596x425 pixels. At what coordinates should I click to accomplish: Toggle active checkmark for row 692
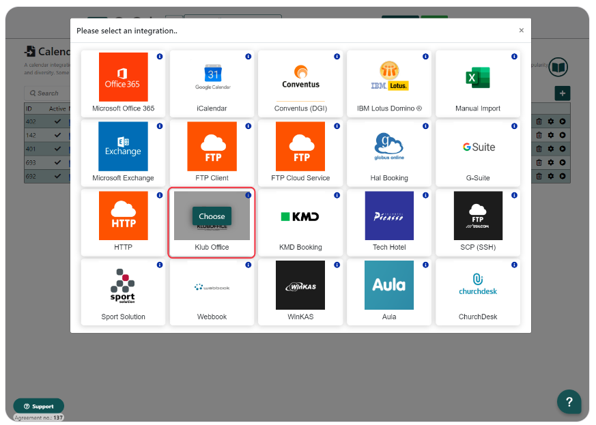click(x=57, y=176)
